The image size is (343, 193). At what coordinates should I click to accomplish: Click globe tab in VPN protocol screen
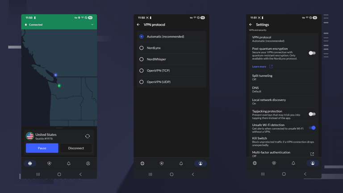click(142, 164)
